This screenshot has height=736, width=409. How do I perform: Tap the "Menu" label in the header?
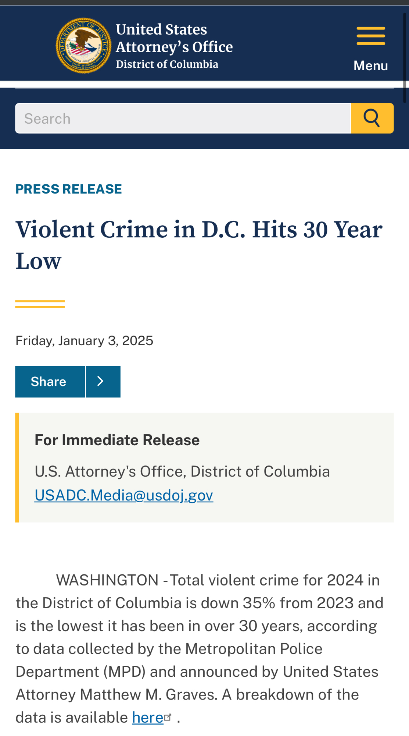[x=370, y=66]
